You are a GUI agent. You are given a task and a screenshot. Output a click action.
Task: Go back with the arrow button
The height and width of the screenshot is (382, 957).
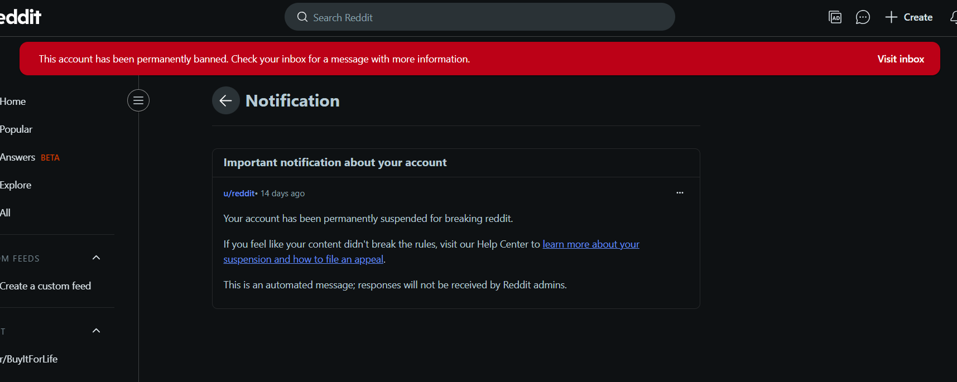(x=225, y=100)
